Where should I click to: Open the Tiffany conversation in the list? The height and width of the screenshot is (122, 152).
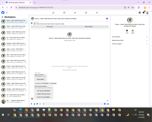click(x=14, y=27)
